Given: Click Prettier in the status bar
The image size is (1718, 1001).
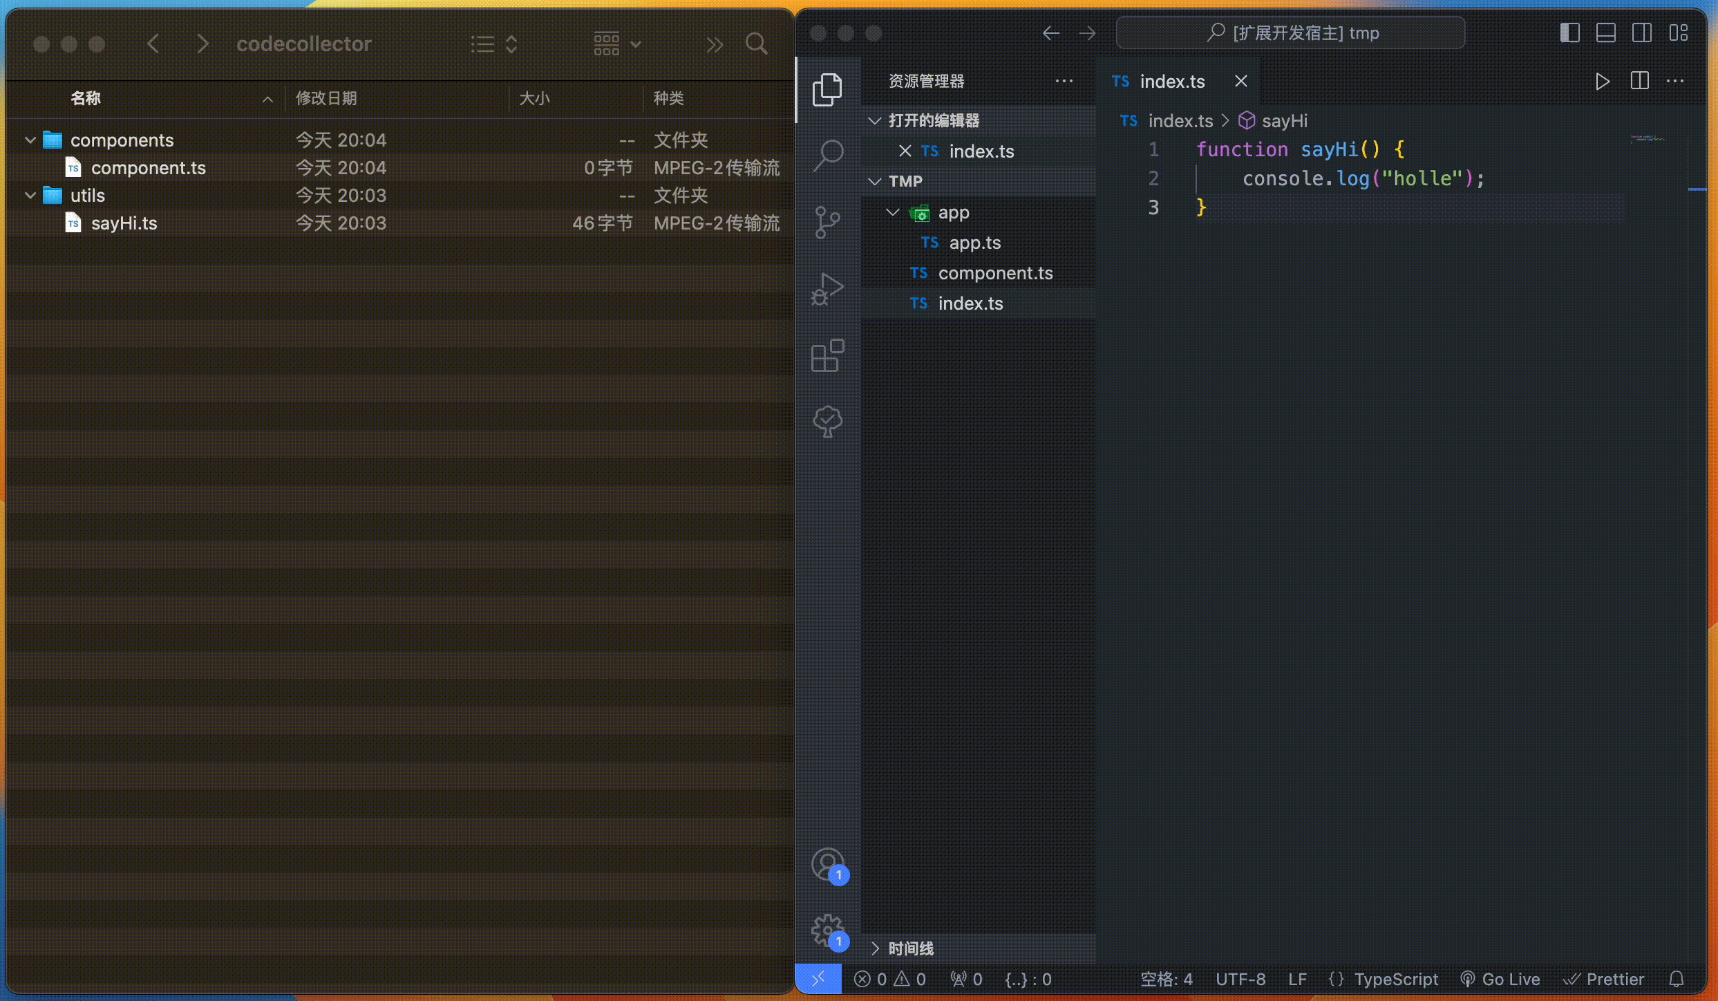Looking at the screenshot, I should click(x=1605, y=979).
